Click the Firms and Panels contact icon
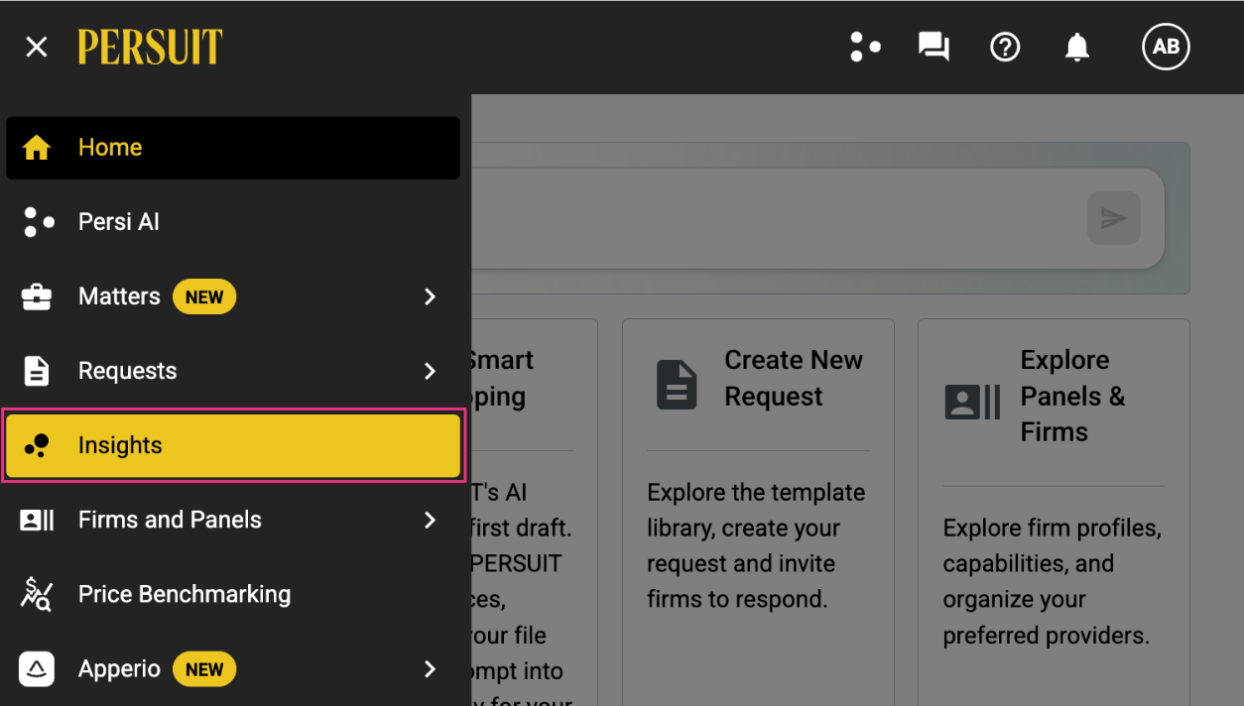 38,520
